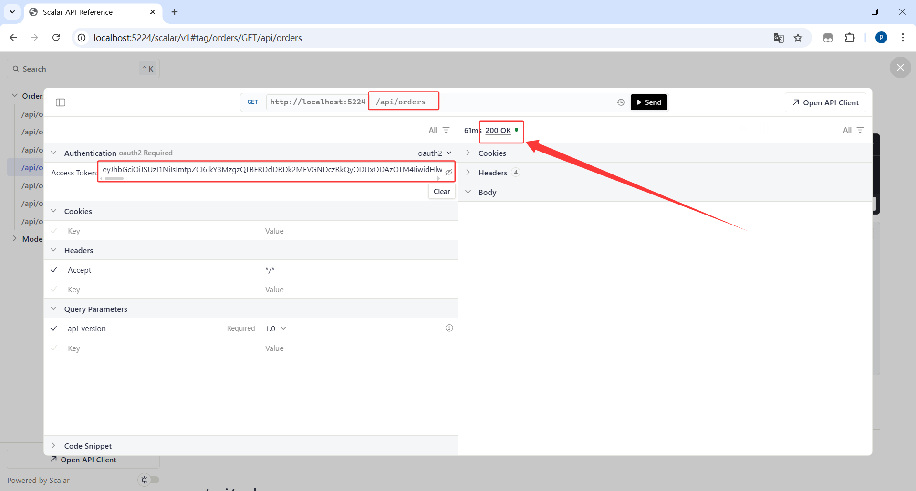The width and height of the screenshot is (916, 491).
Task: Select the highlighted /api/o endpoint in the sidebar
Action: [32, 167]
